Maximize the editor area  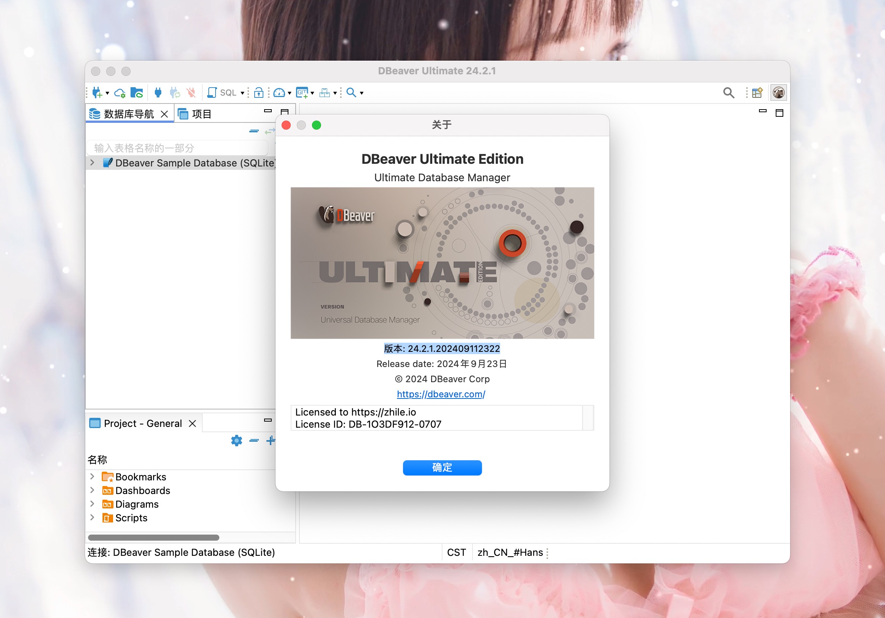tap(779, 113)
